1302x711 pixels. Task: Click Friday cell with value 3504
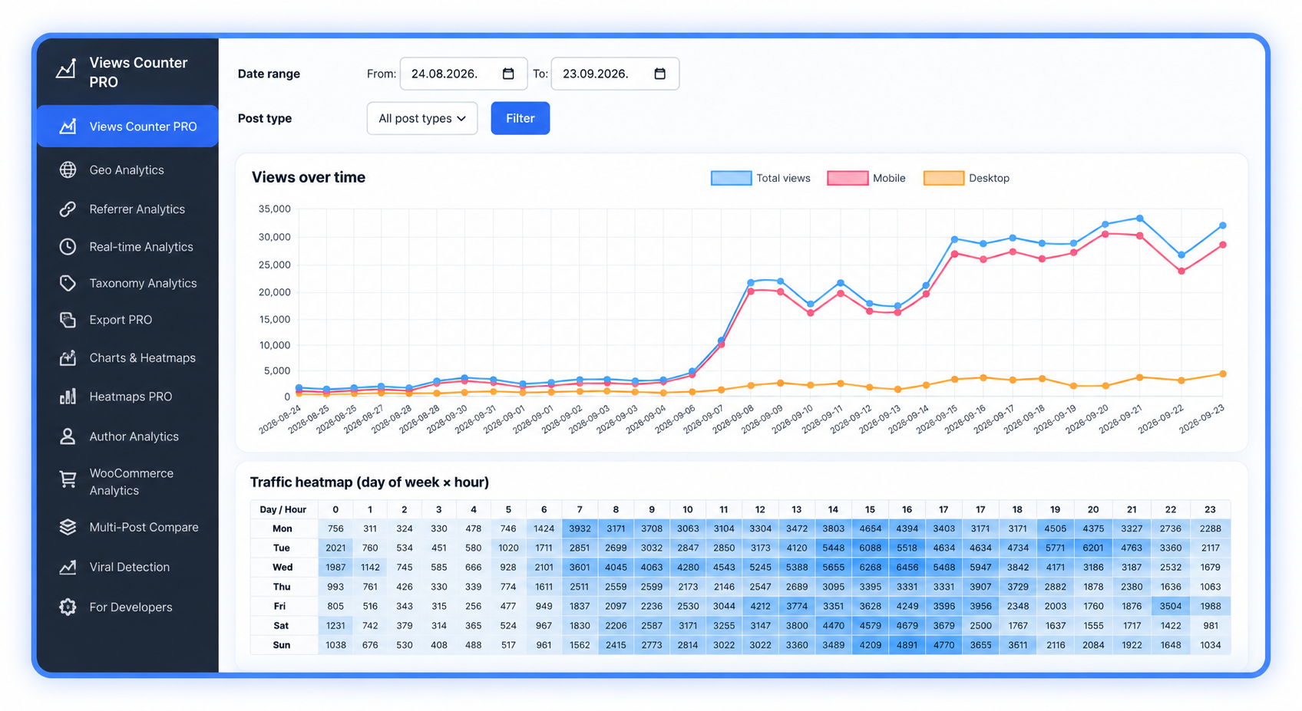[x=1171, y=606]
